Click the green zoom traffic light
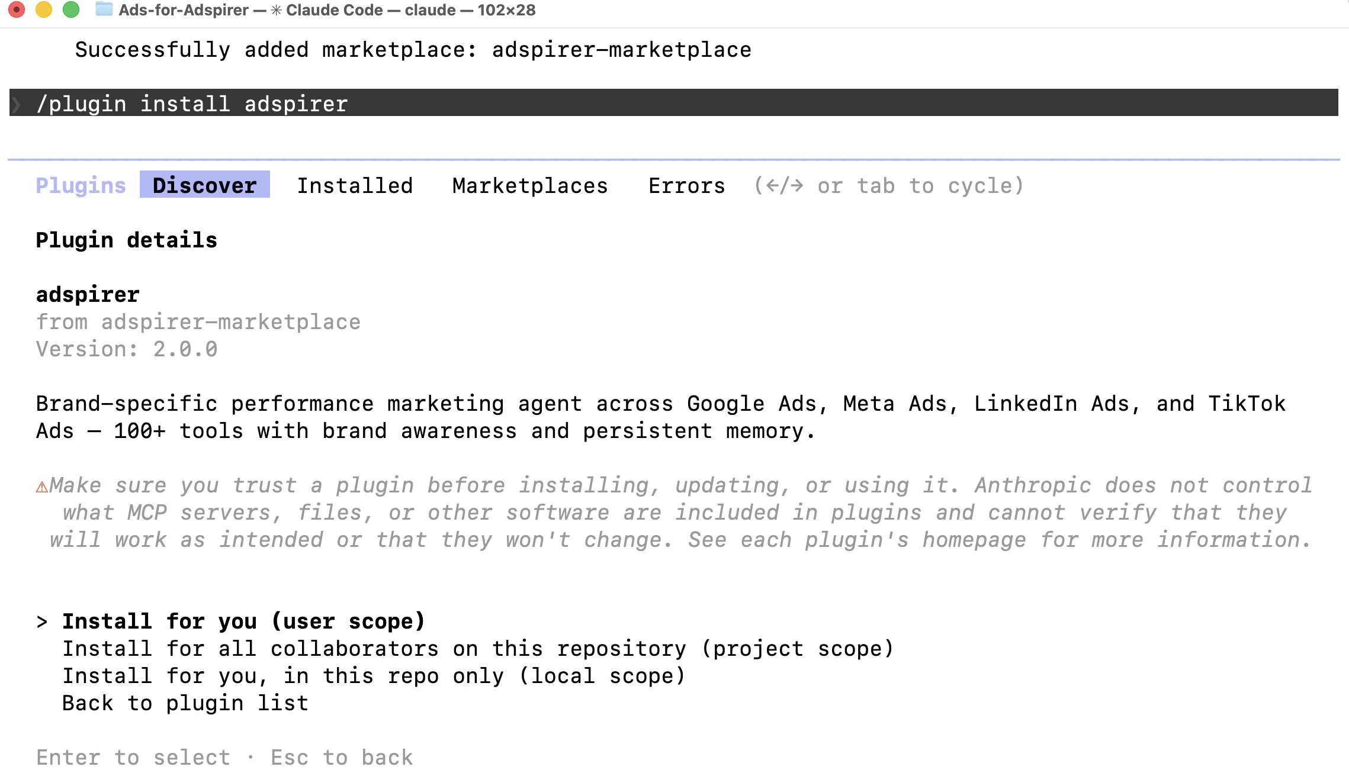Viewport: 1349px width, 773px height. click(71, 9)
